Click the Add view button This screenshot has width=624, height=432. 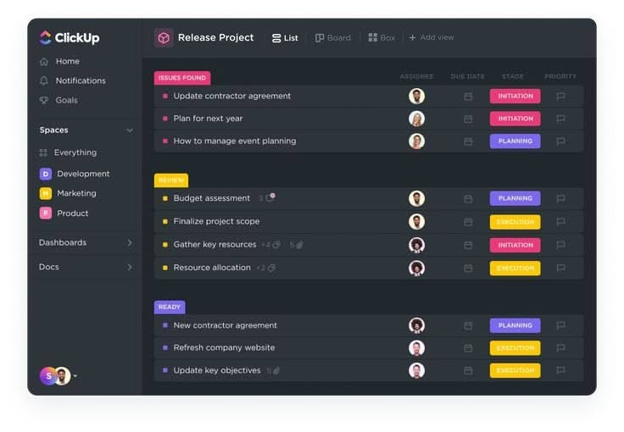(x=432, y=38)
